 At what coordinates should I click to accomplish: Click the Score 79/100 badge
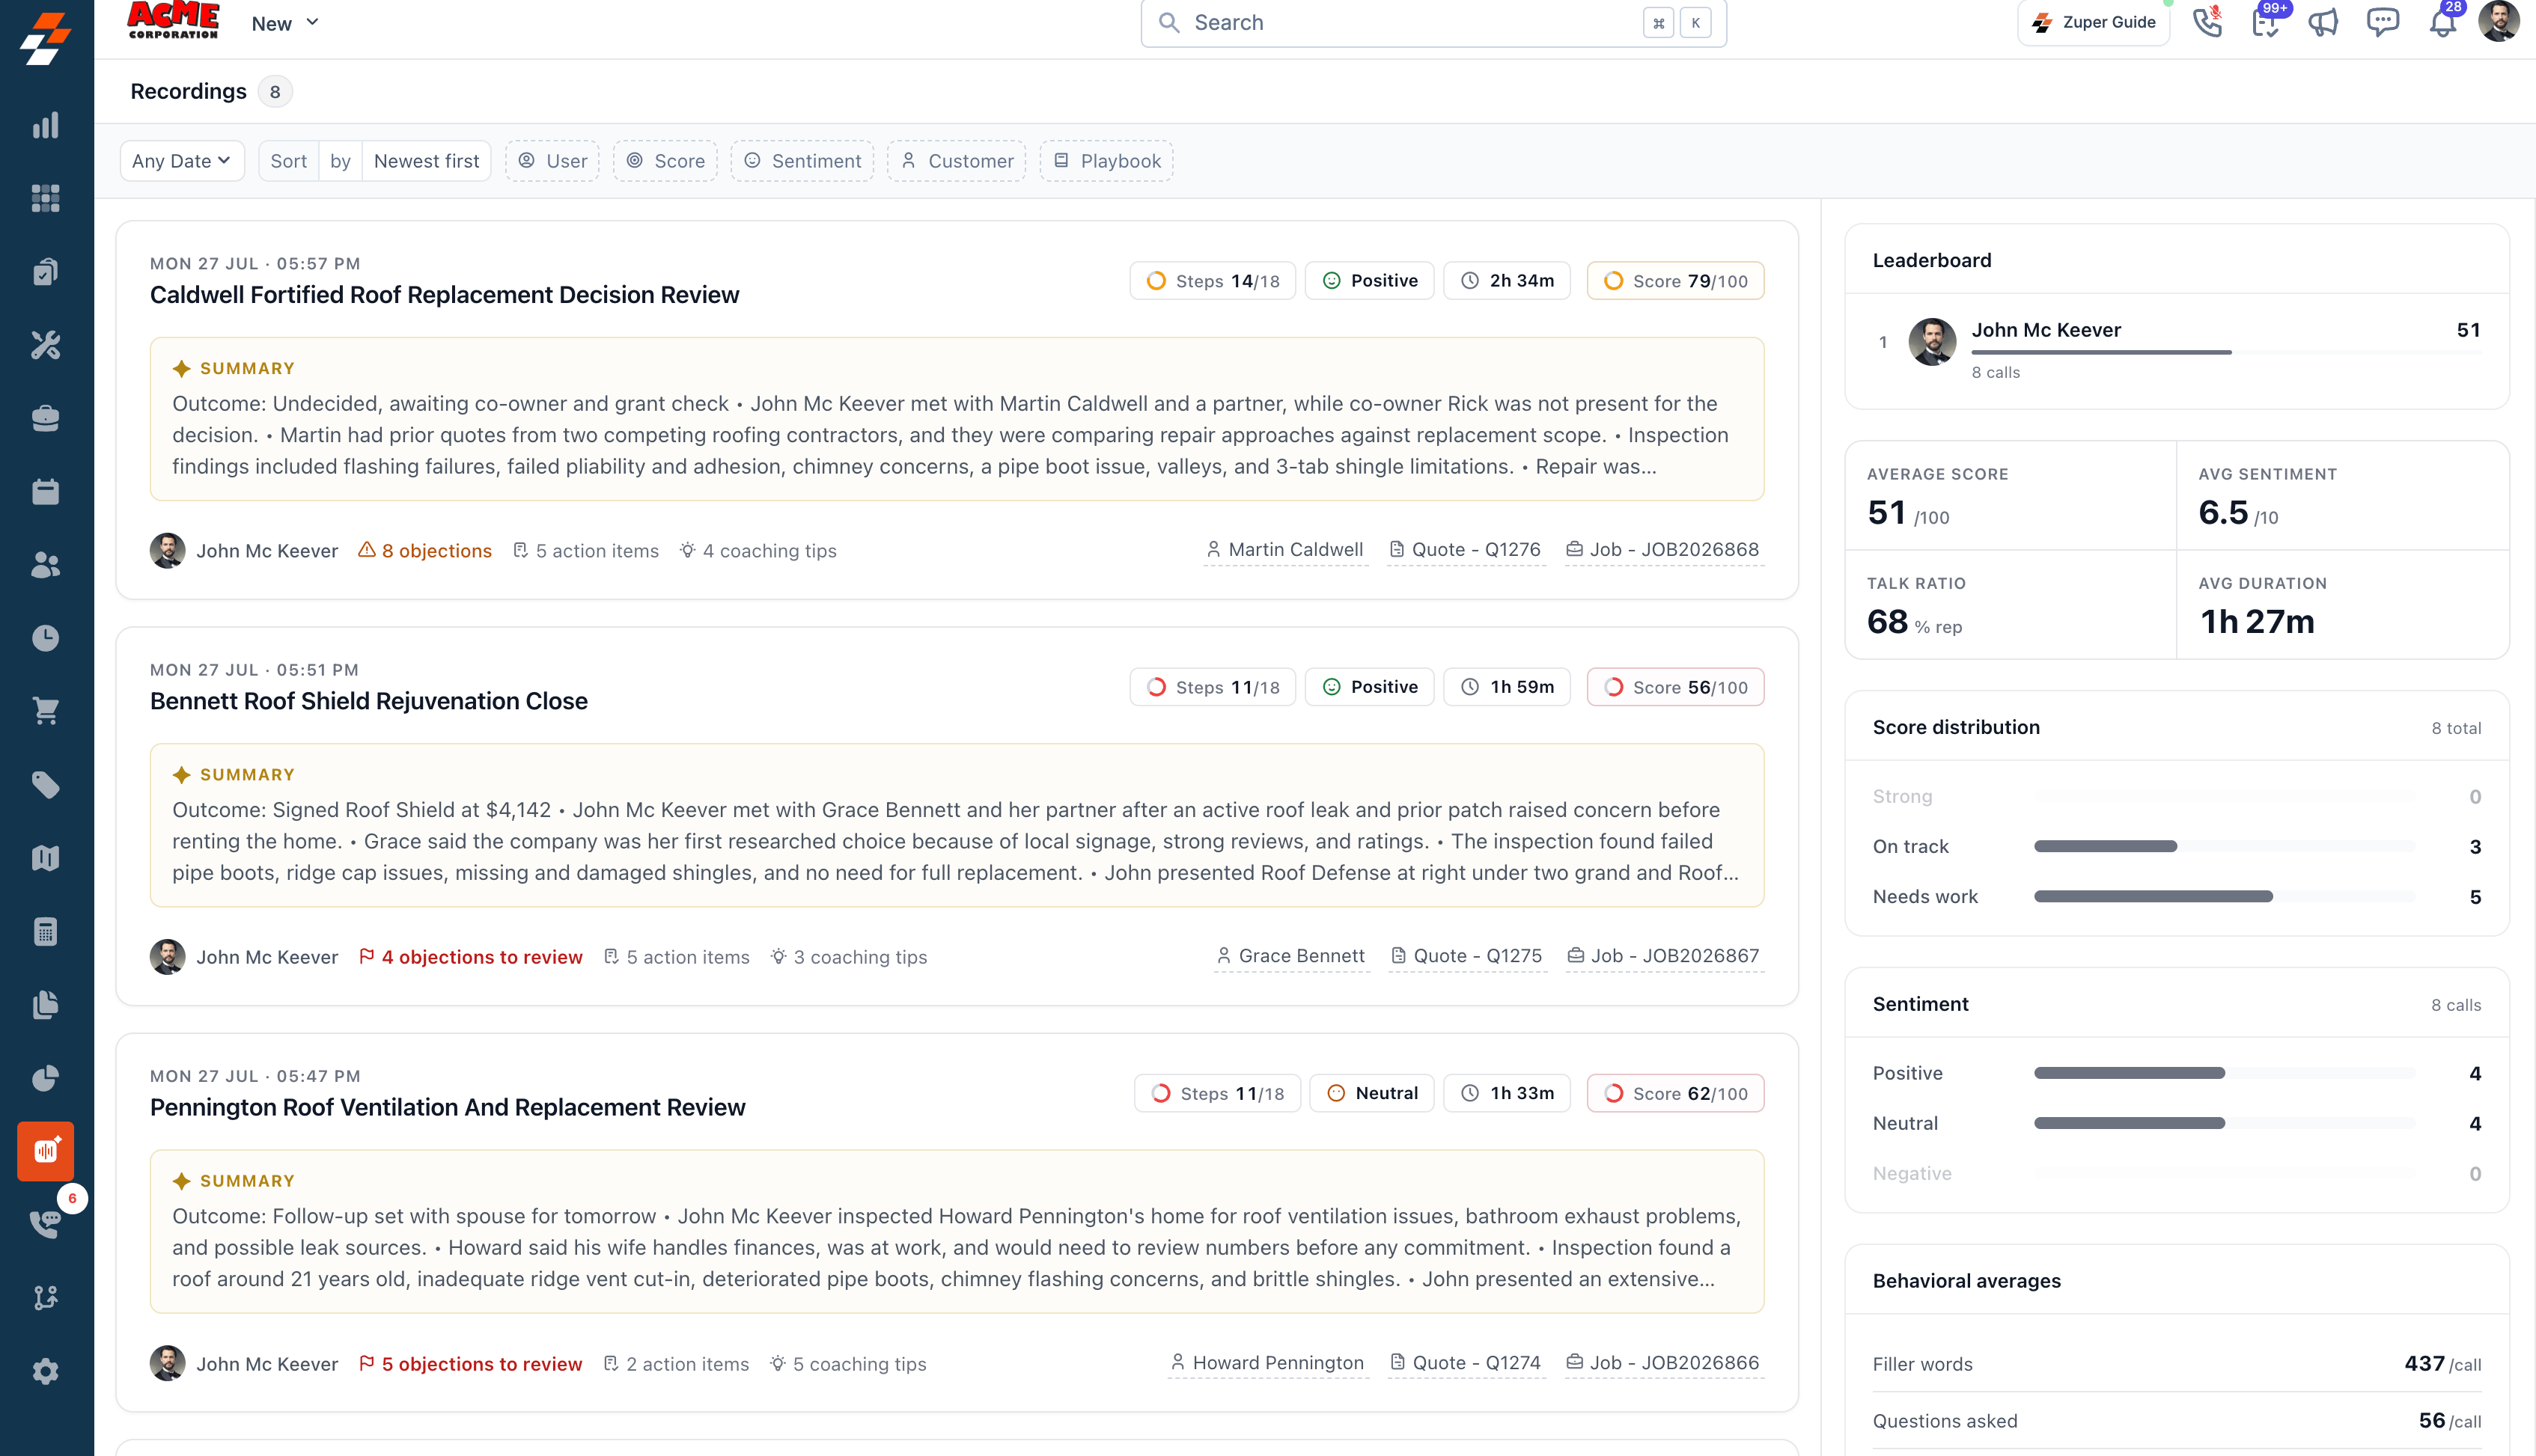[1676, 281]
